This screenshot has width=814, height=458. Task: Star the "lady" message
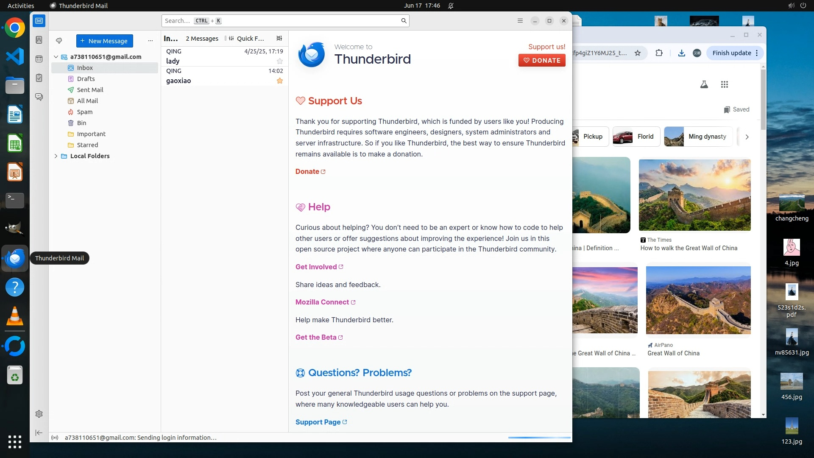[280, 61]
